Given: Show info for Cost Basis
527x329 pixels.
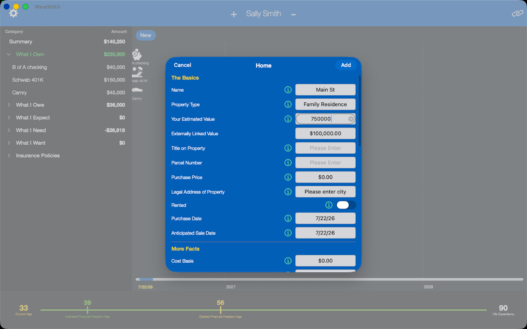Looking at the screenshot, I should [288, 261].
